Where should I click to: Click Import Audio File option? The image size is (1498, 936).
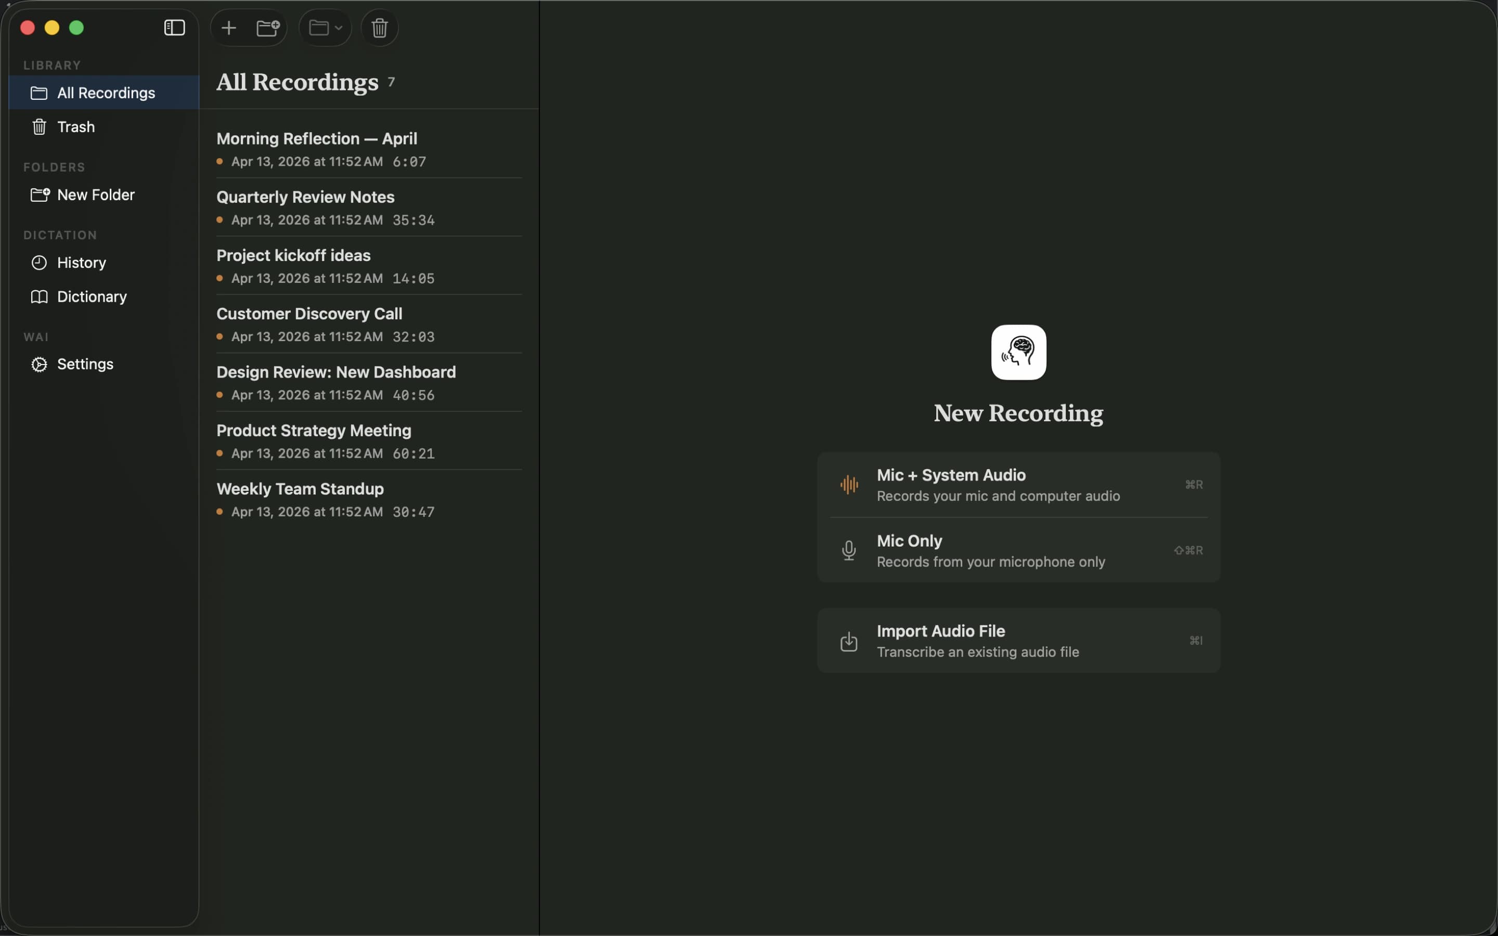coord(1018,641)
